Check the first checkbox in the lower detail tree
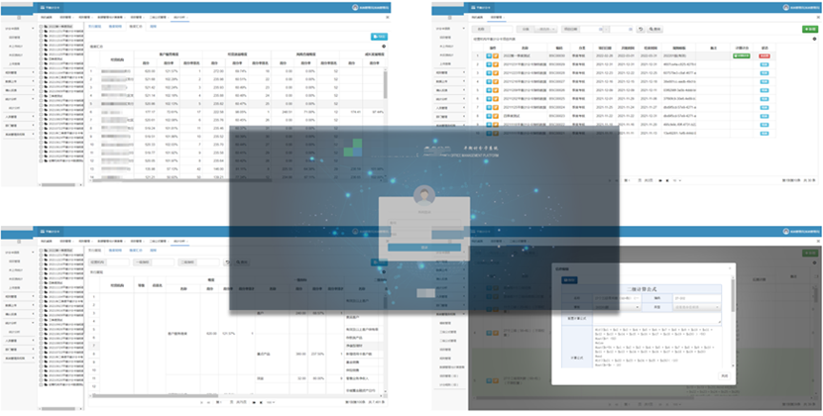The width and height of the screenshot is (823, 416). pyautogui.click(x=41, y=249)
